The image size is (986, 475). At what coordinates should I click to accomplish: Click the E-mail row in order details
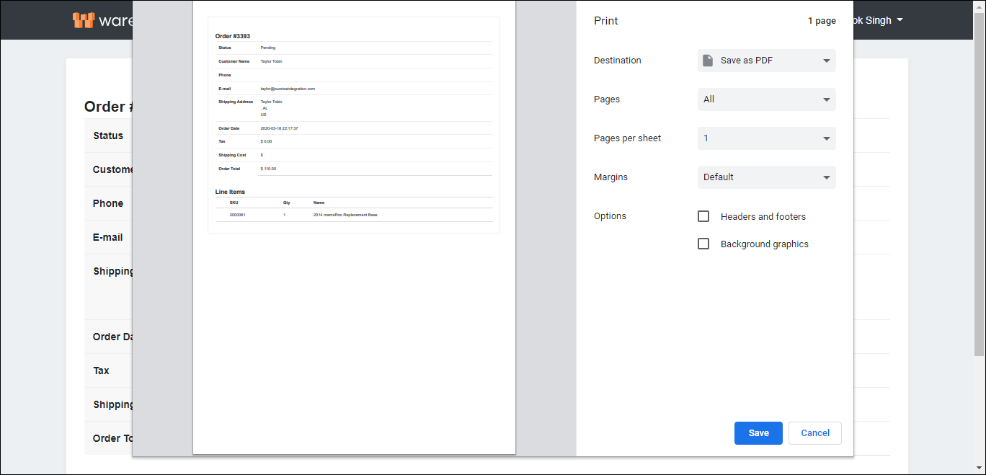[107, 237]
